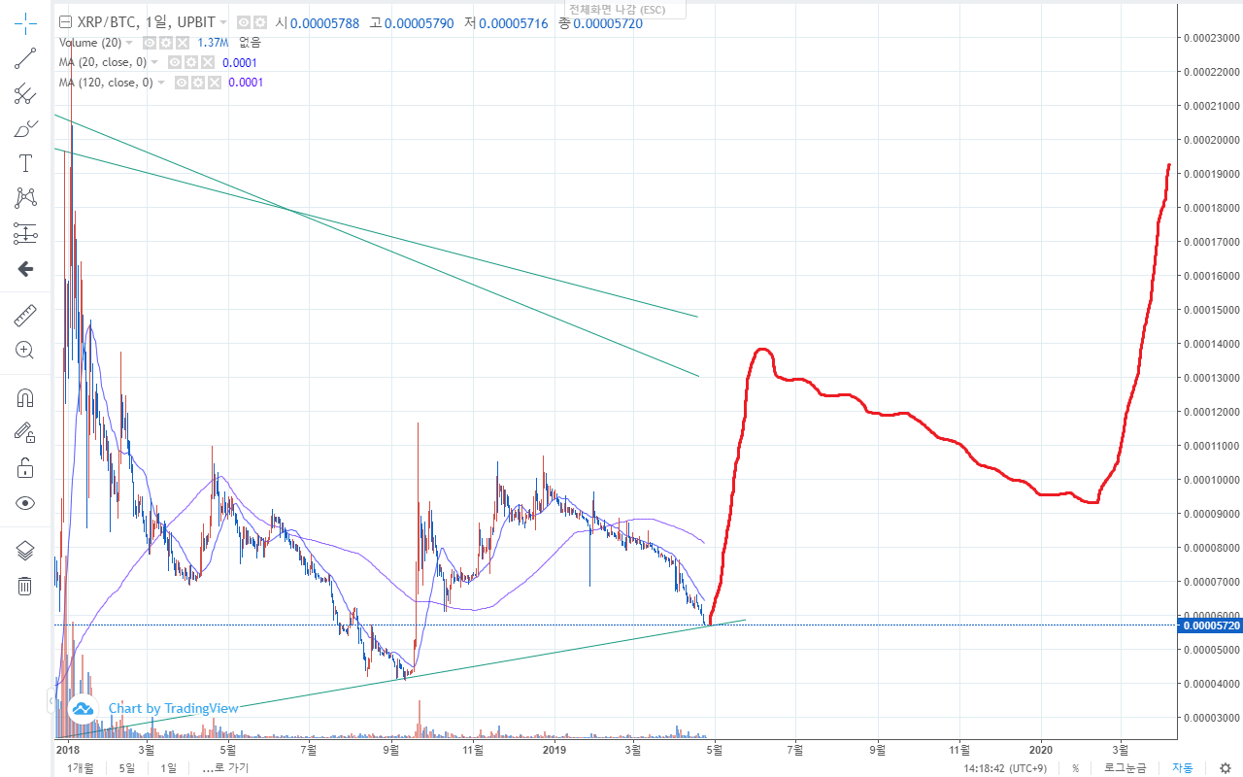Open the XRP/BTC symbol dropdown arrow
1243x777 pixels.
pos(223,20)
